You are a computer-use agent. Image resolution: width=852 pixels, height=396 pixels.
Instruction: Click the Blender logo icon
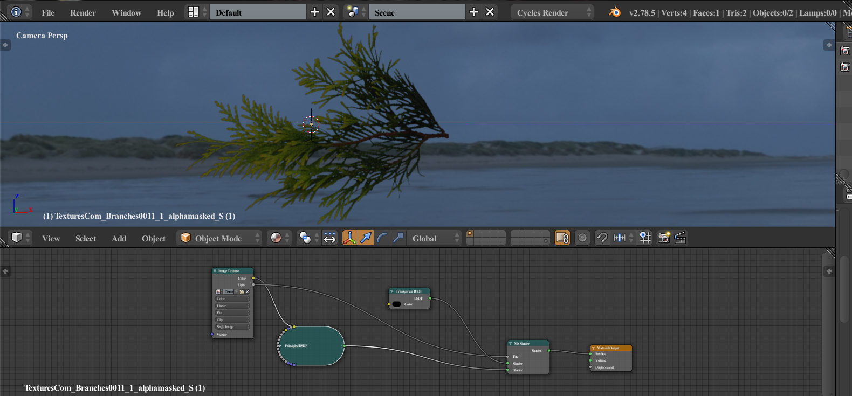coord(615,12)
